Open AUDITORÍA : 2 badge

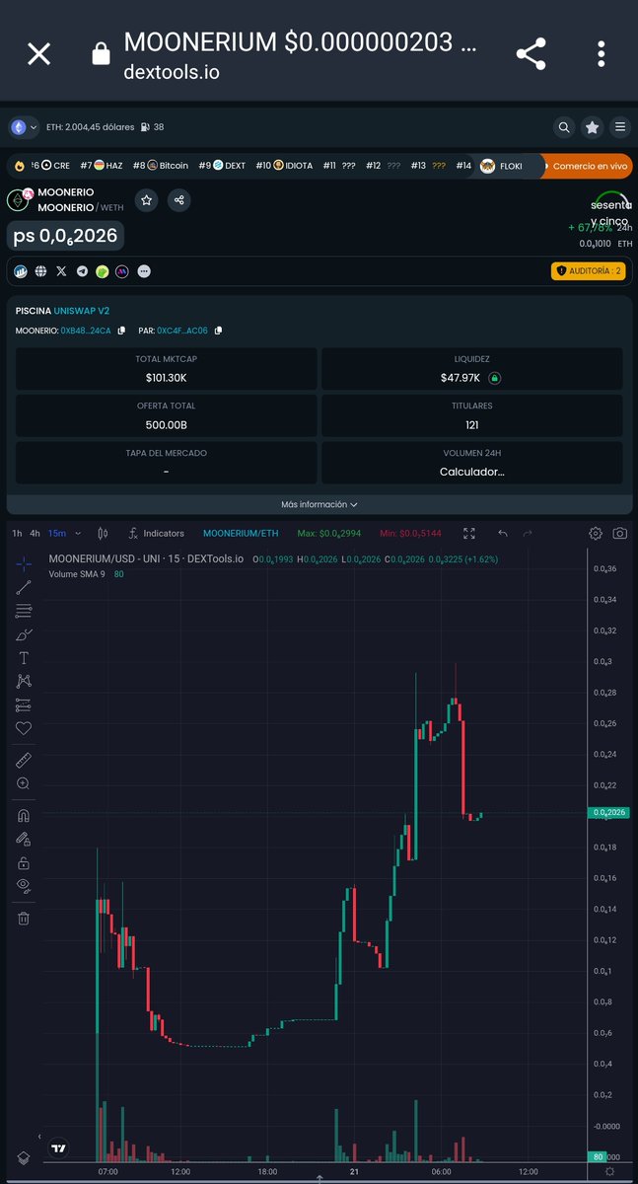pyautogui.click(x=588, y=270)
